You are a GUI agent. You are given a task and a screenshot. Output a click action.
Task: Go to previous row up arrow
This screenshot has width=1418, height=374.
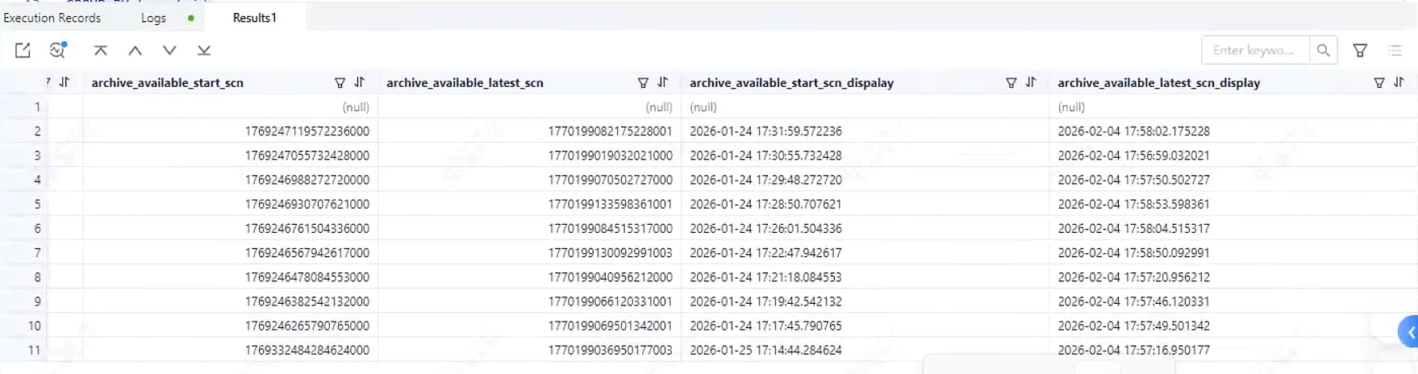(135, 50)
